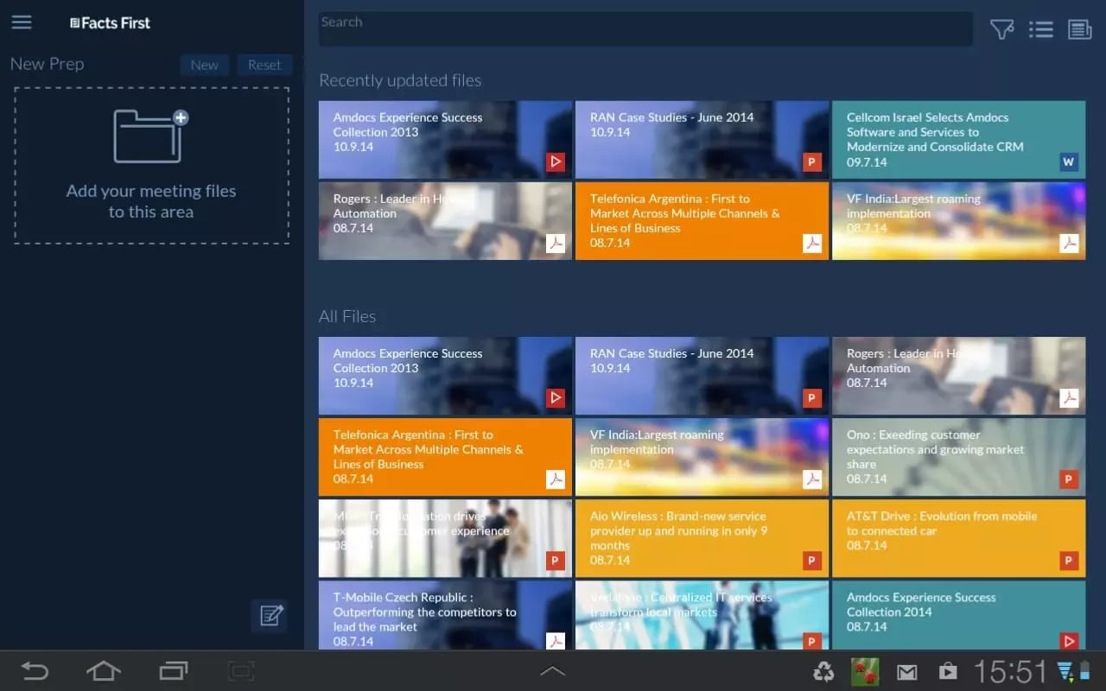
Task: Click PDF icon on T-Mobile Czech Republic card
Action: pos(556,641)
